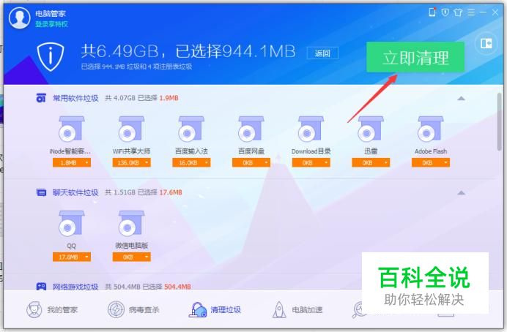
Task: Click the info shield icon in header
Action: click(50, 56)
